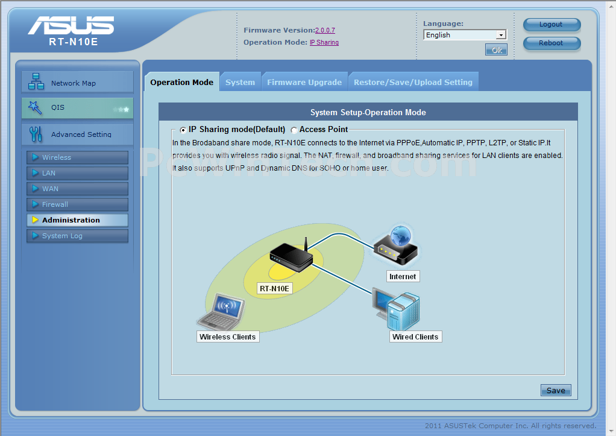This screenshot has width=616, height=436.
Task: Click the RT-N10E model name under the logo
Action: [74, 42]
